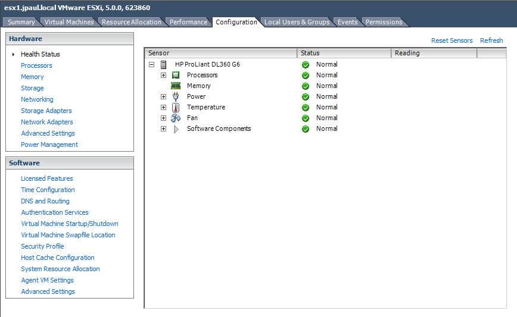Viewport: 517px width, 317px height.
Task: Select Health Status in Hardware list
Action: click(x=41, y=54)
